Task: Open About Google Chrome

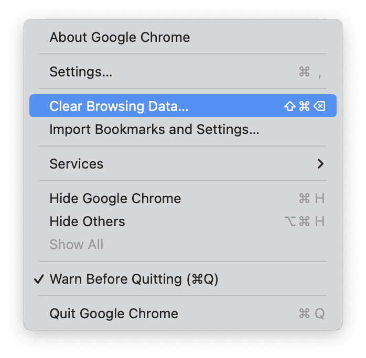Action: click(x=120, y=37)
